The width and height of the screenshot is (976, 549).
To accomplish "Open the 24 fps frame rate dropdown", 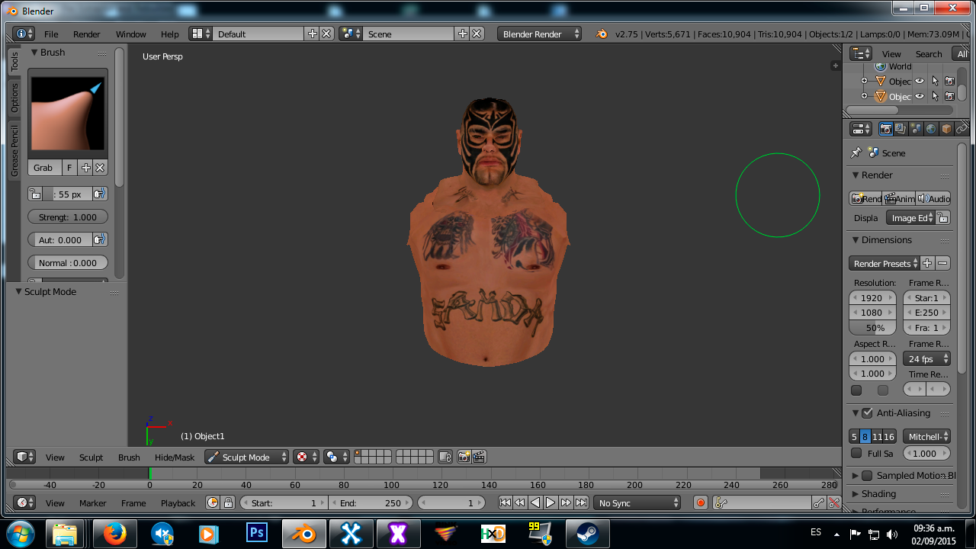I will (x=926, y=358).
